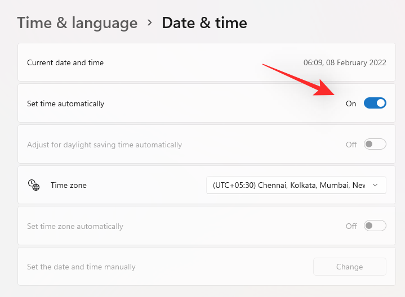Expand time zone list using chevron arrow
Screen dimensions: 405x297
tap(375, 185)
